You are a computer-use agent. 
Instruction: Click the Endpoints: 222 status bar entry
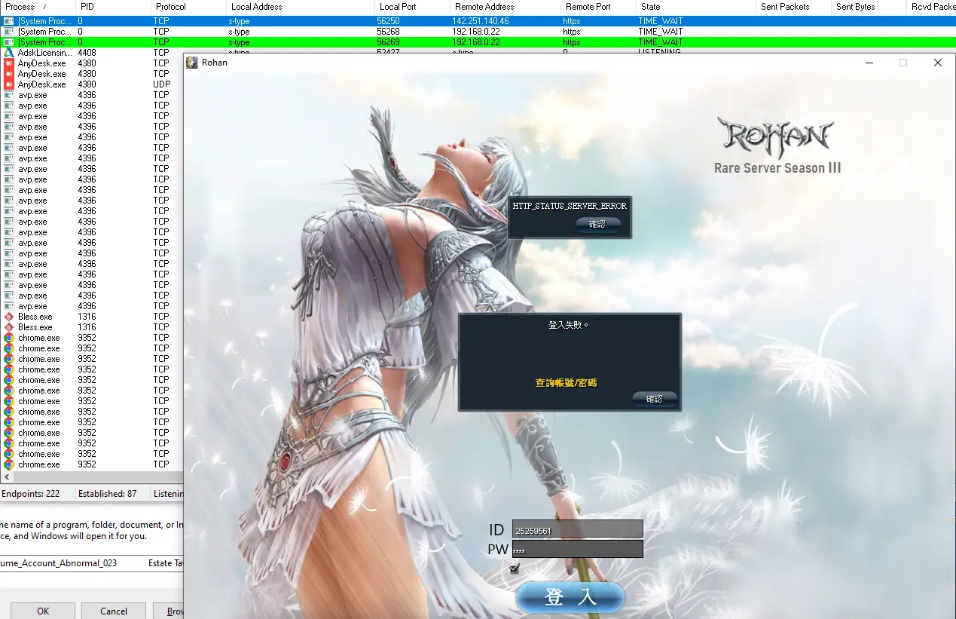(30, 494)
